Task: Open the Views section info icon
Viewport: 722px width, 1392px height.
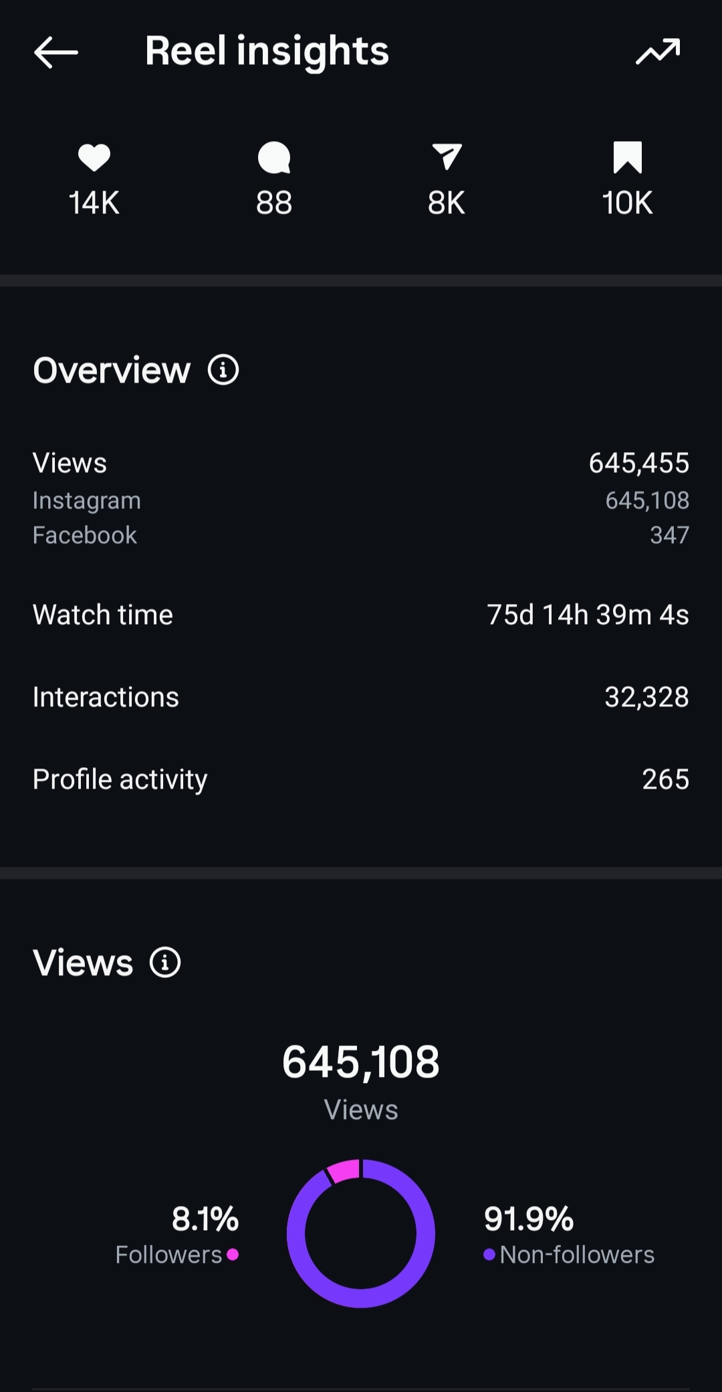Action: [165, 963]
